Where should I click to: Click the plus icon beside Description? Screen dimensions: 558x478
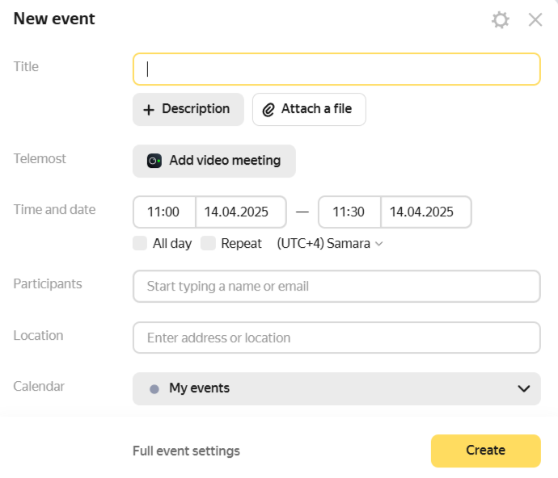point(149,110)
